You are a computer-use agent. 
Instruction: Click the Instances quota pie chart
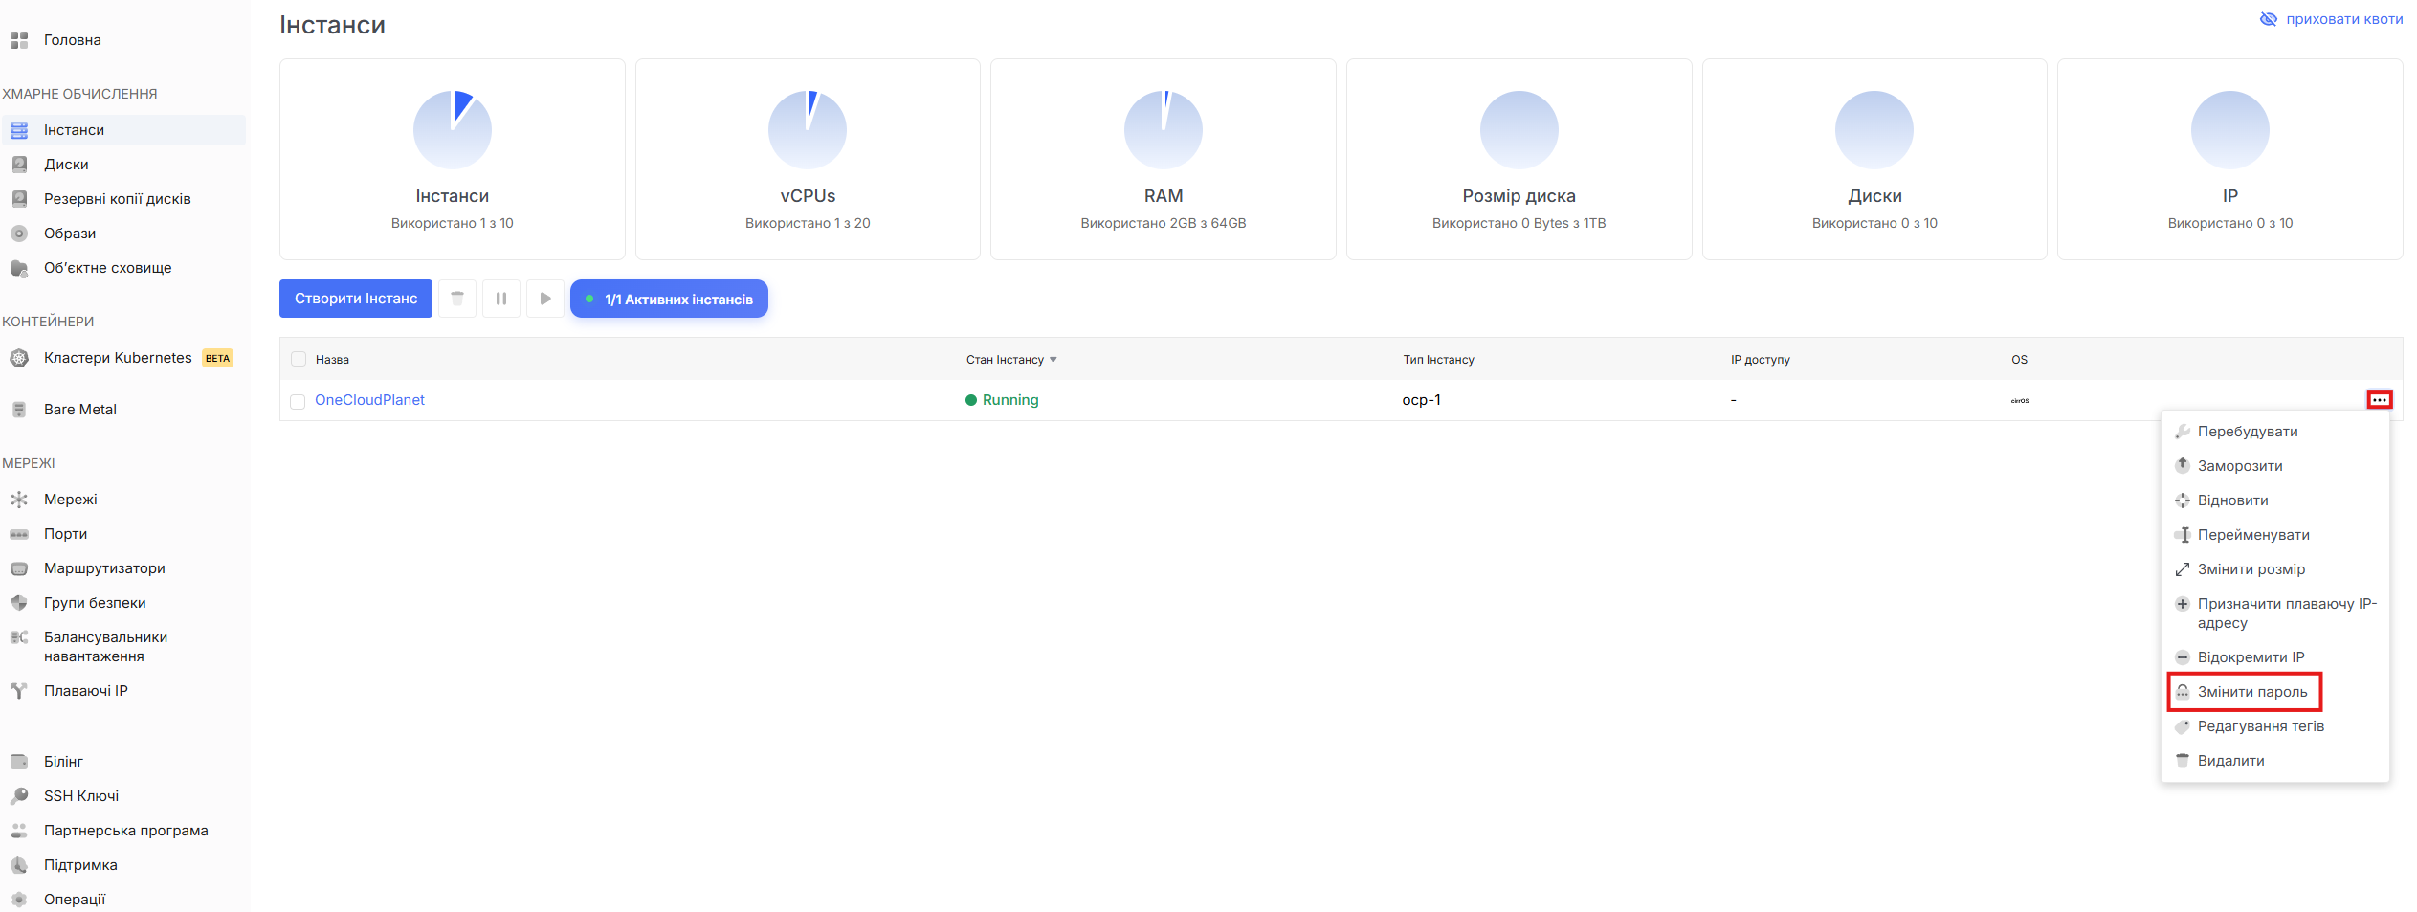(x=453, y=130)
